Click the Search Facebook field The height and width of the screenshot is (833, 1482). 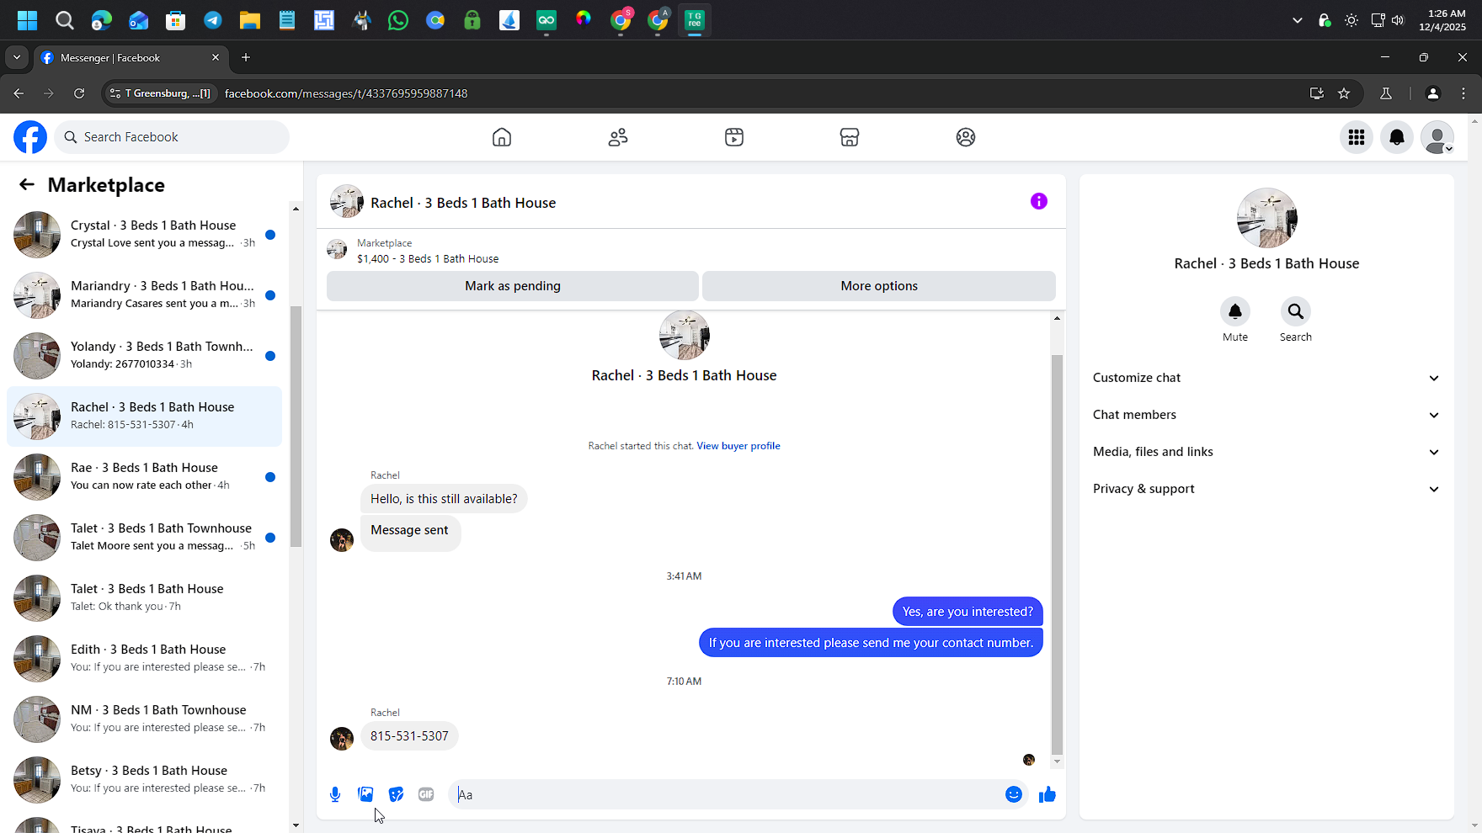click(172, 137)
